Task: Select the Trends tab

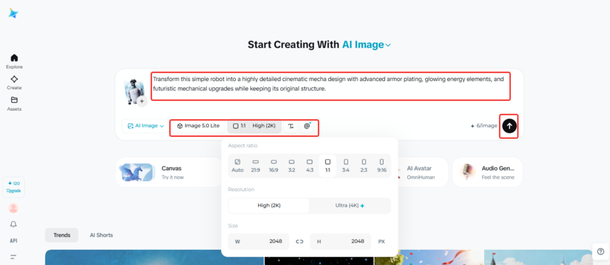Action: coord(62,235)
